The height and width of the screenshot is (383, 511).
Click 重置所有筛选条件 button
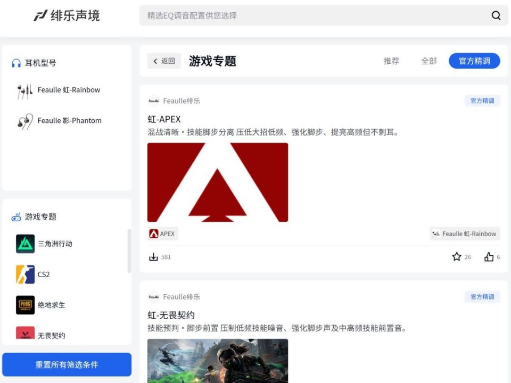point(67,364)
